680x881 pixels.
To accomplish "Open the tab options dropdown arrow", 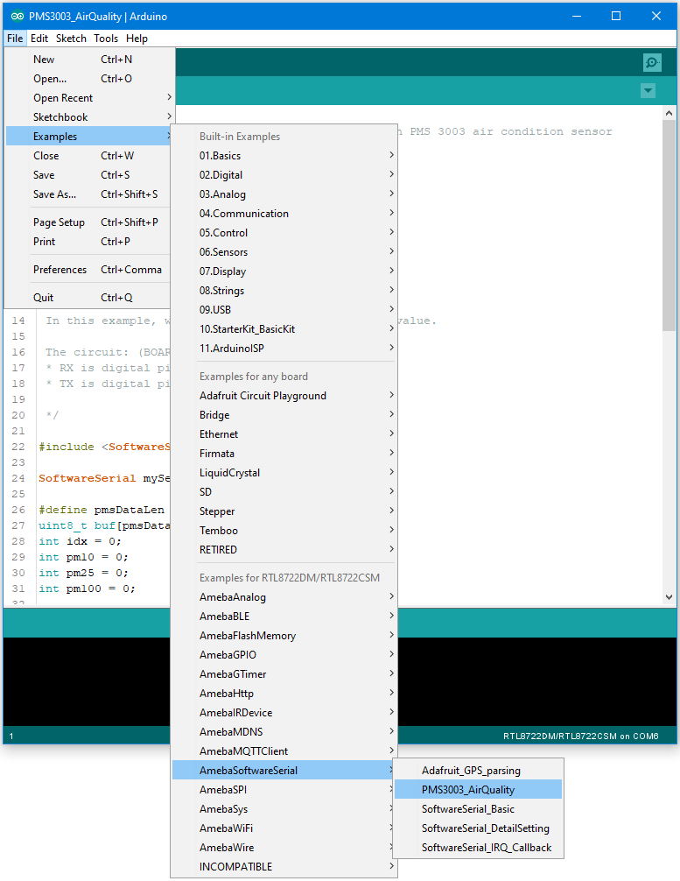I will pyautogui.click(x=648, y=90).
